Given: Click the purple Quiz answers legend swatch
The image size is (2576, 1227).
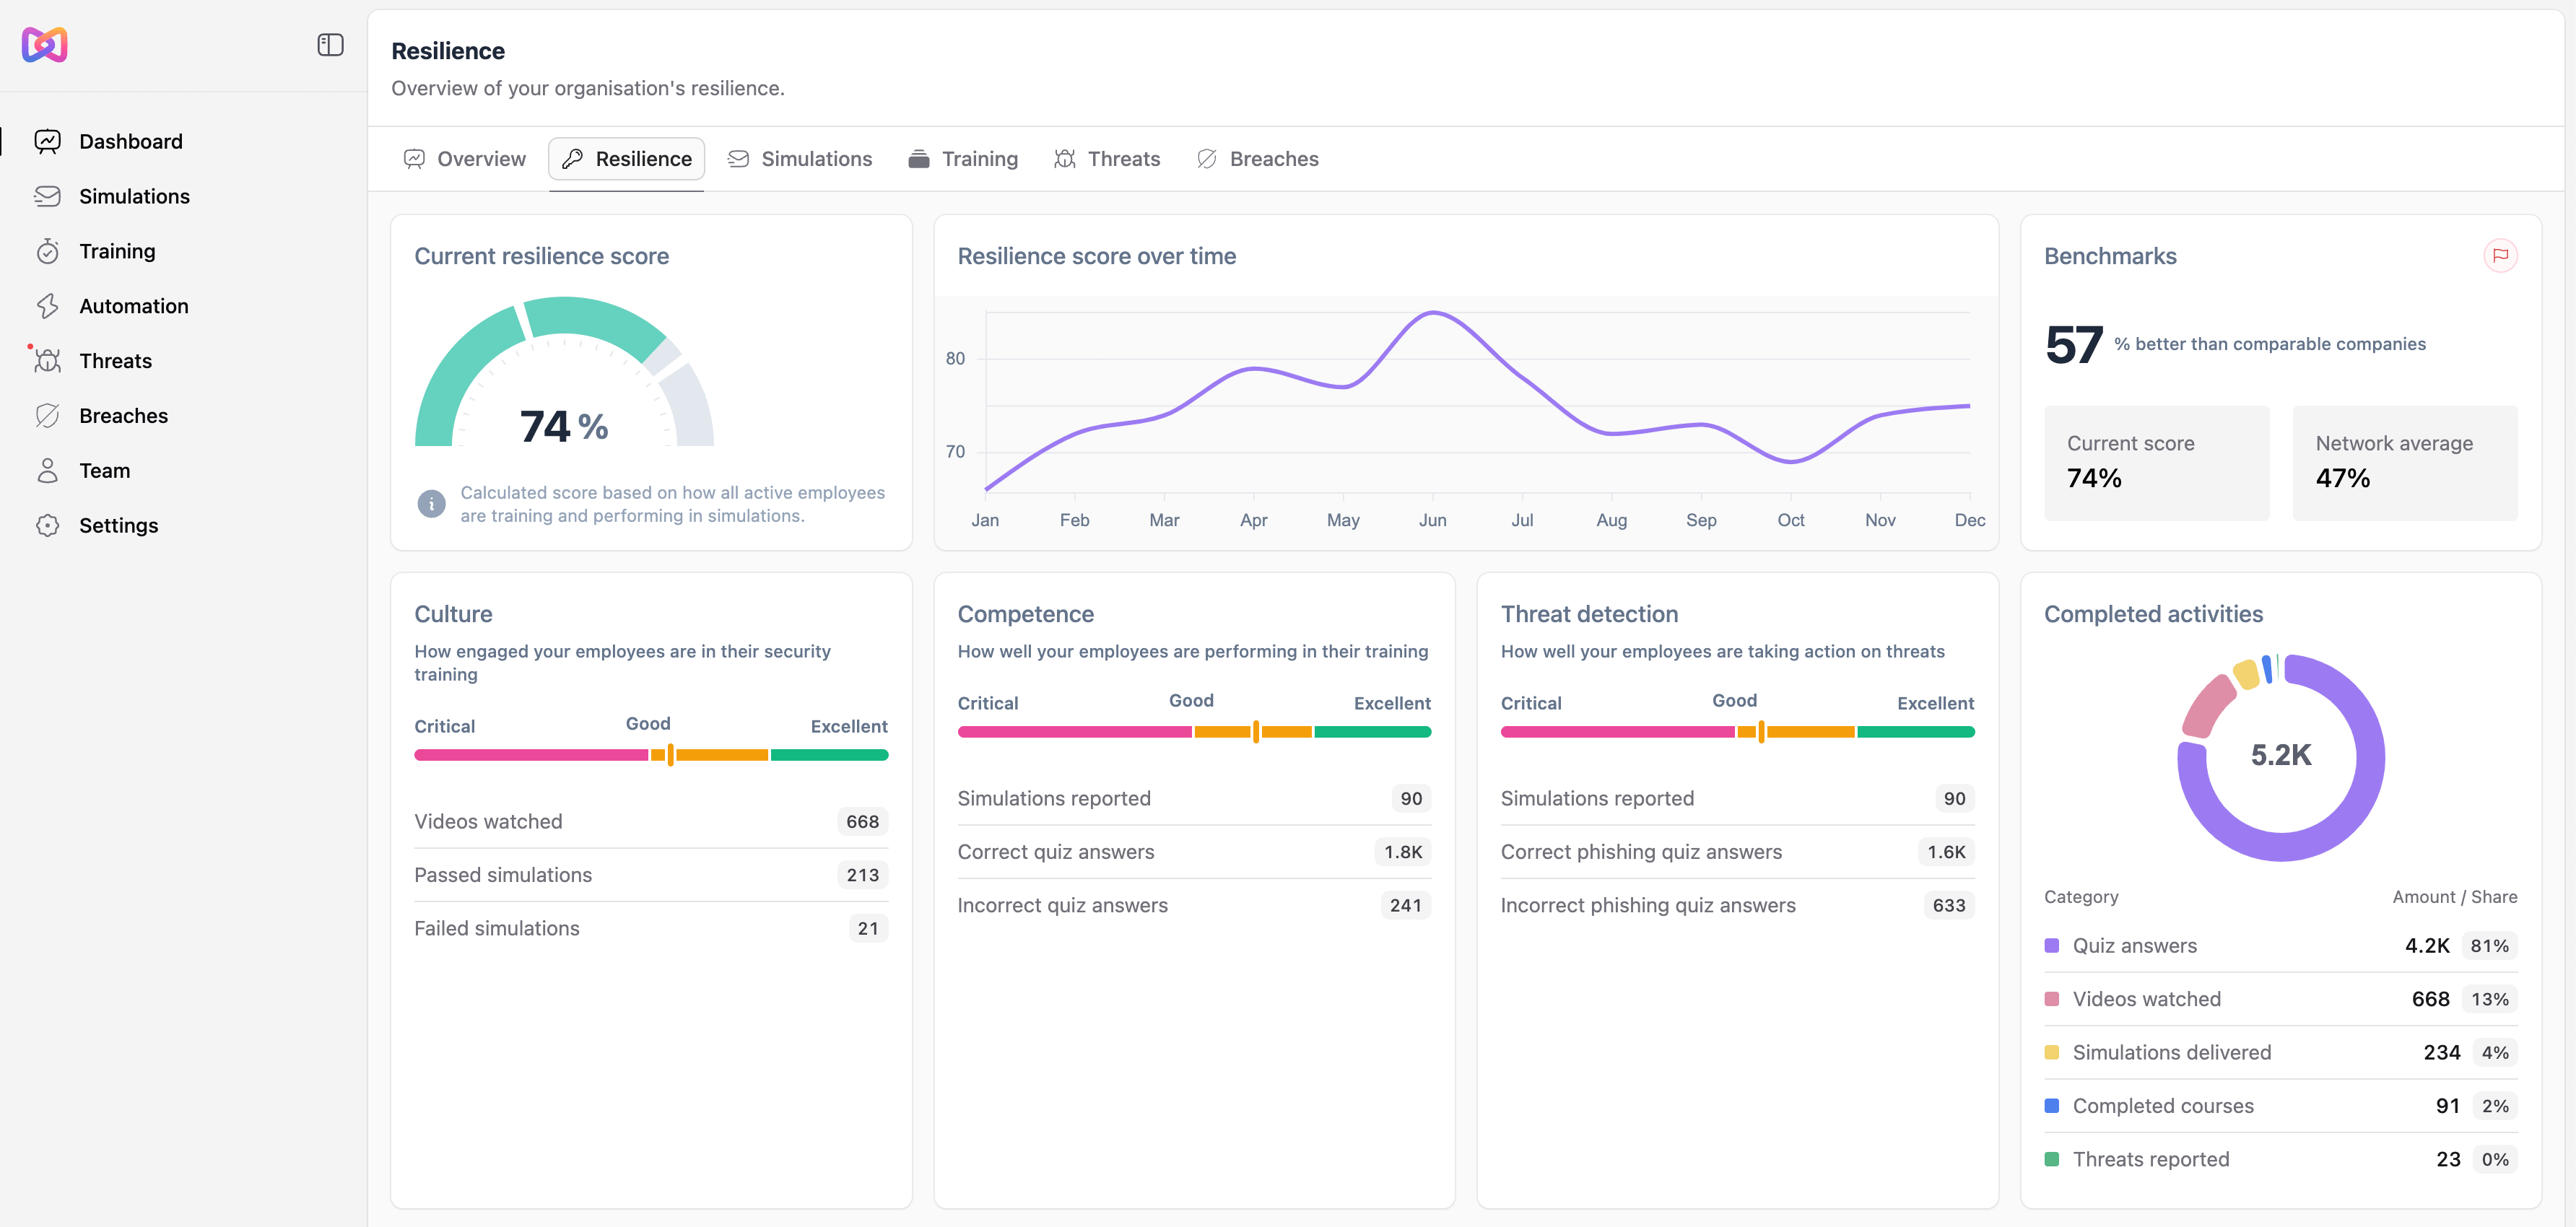Looking at the screenshot, I should click(x=2052, y=946).
